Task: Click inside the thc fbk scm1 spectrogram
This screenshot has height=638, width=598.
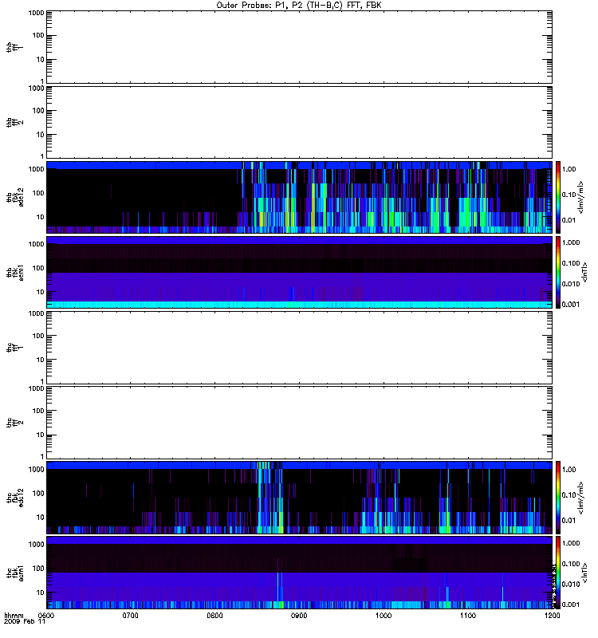Action: pyautogui.click(x=299, y=572)
